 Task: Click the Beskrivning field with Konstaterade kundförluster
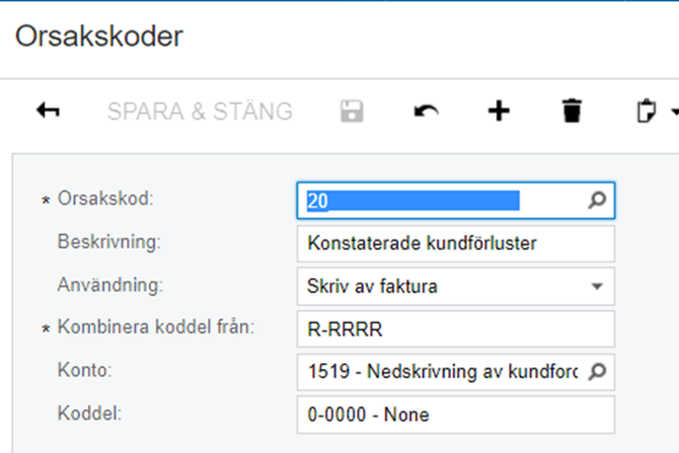pyautogui.click(x=454, y=244)
